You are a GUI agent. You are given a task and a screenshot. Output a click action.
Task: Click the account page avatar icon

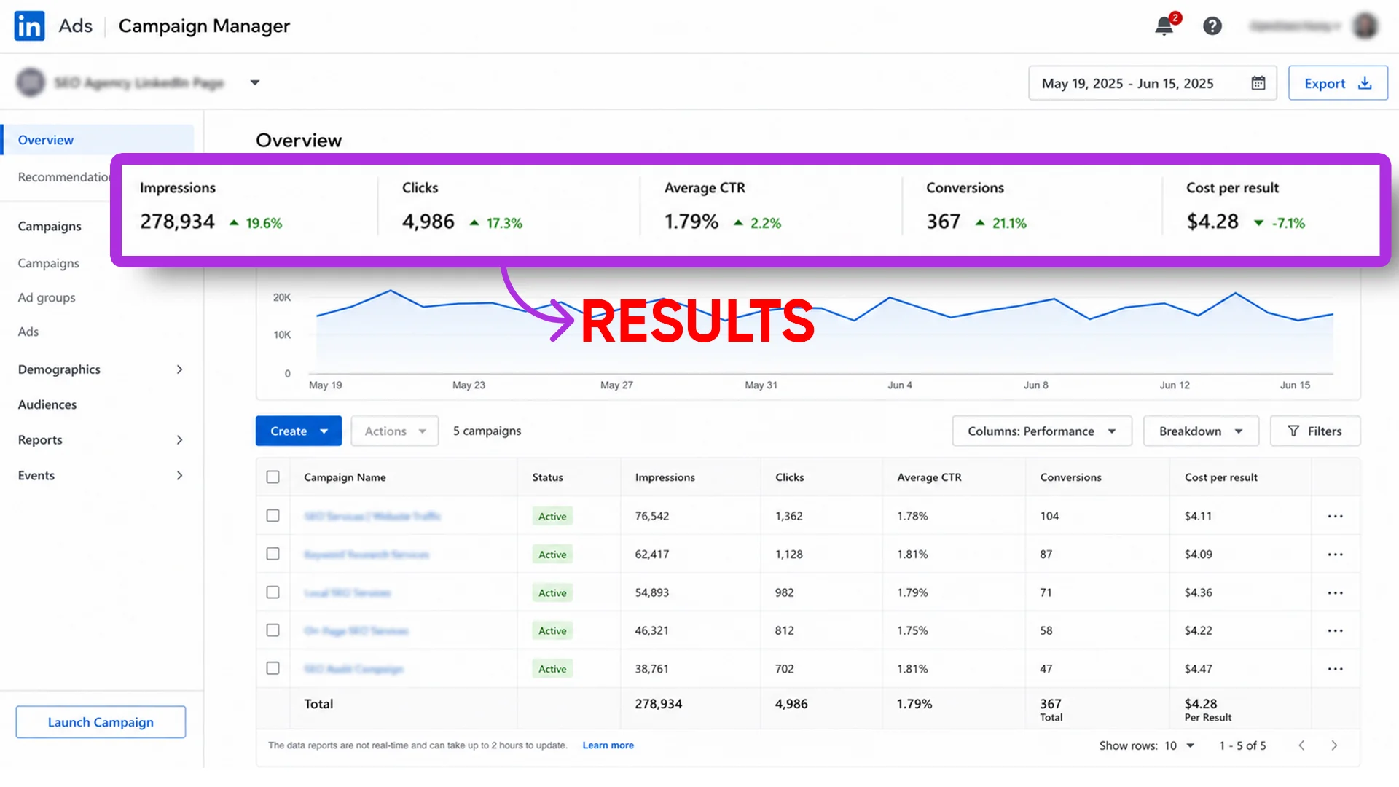tap(31, 82)
